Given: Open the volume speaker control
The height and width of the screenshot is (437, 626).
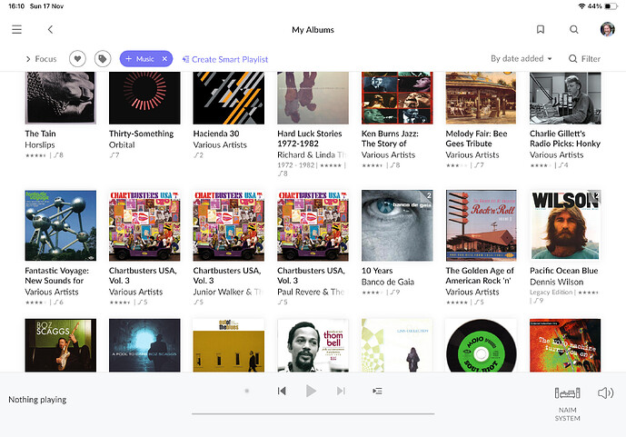Looking at the screenshot, I should [x=605, y=393].
